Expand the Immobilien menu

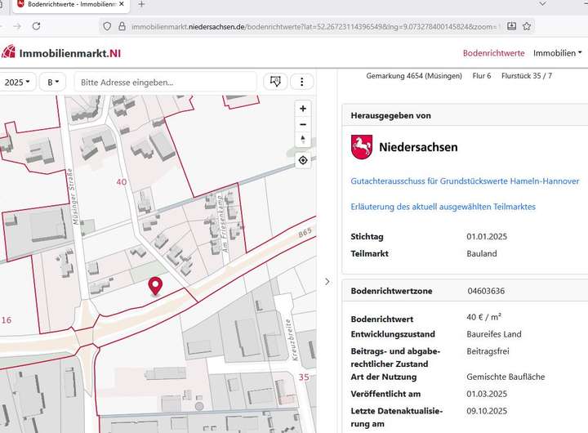pyautogui.click(x=558, y=53)
